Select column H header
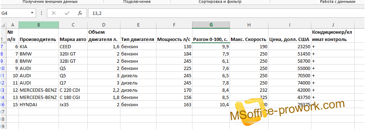 pyautogui.click(x=249, y=25)
